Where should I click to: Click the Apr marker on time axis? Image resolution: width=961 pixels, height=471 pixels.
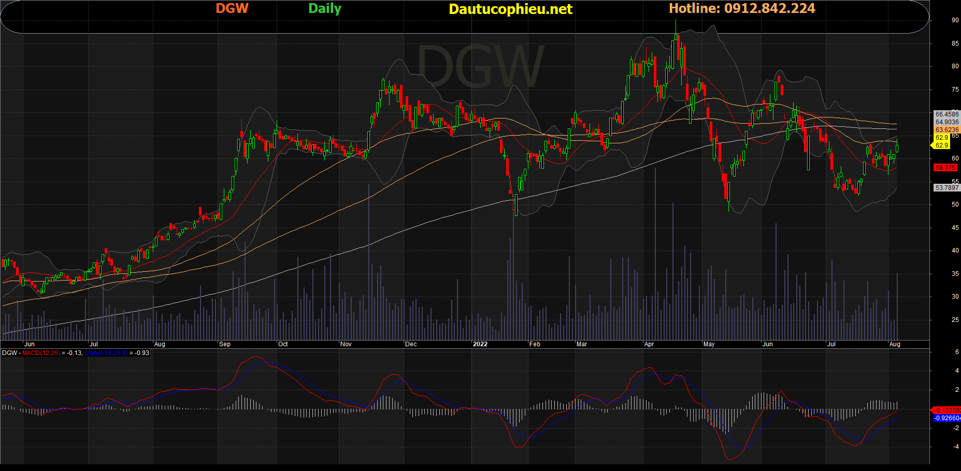649,344
